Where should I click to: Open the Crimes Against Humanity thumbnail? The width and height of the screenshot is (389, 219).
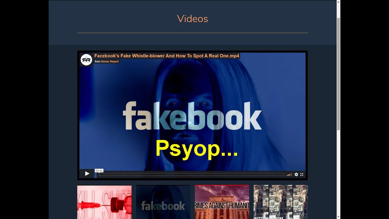(222, 202)
